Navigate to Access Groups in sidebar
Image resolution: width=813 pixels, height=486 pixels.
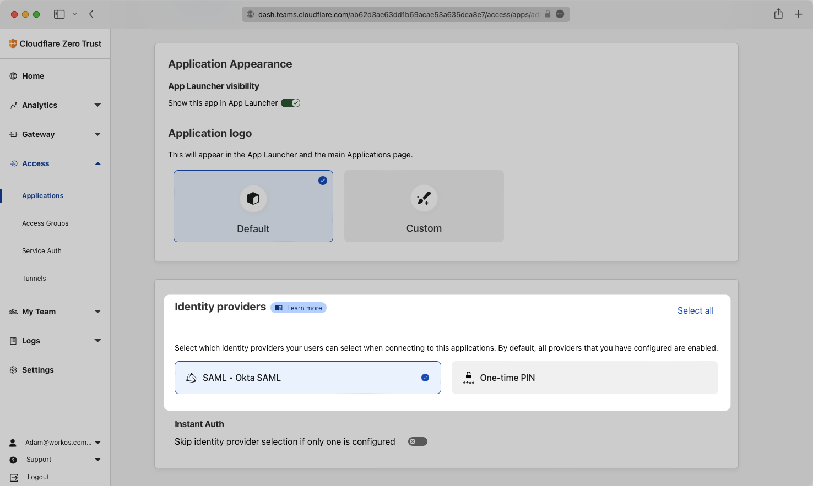click(x=45, y=223)
